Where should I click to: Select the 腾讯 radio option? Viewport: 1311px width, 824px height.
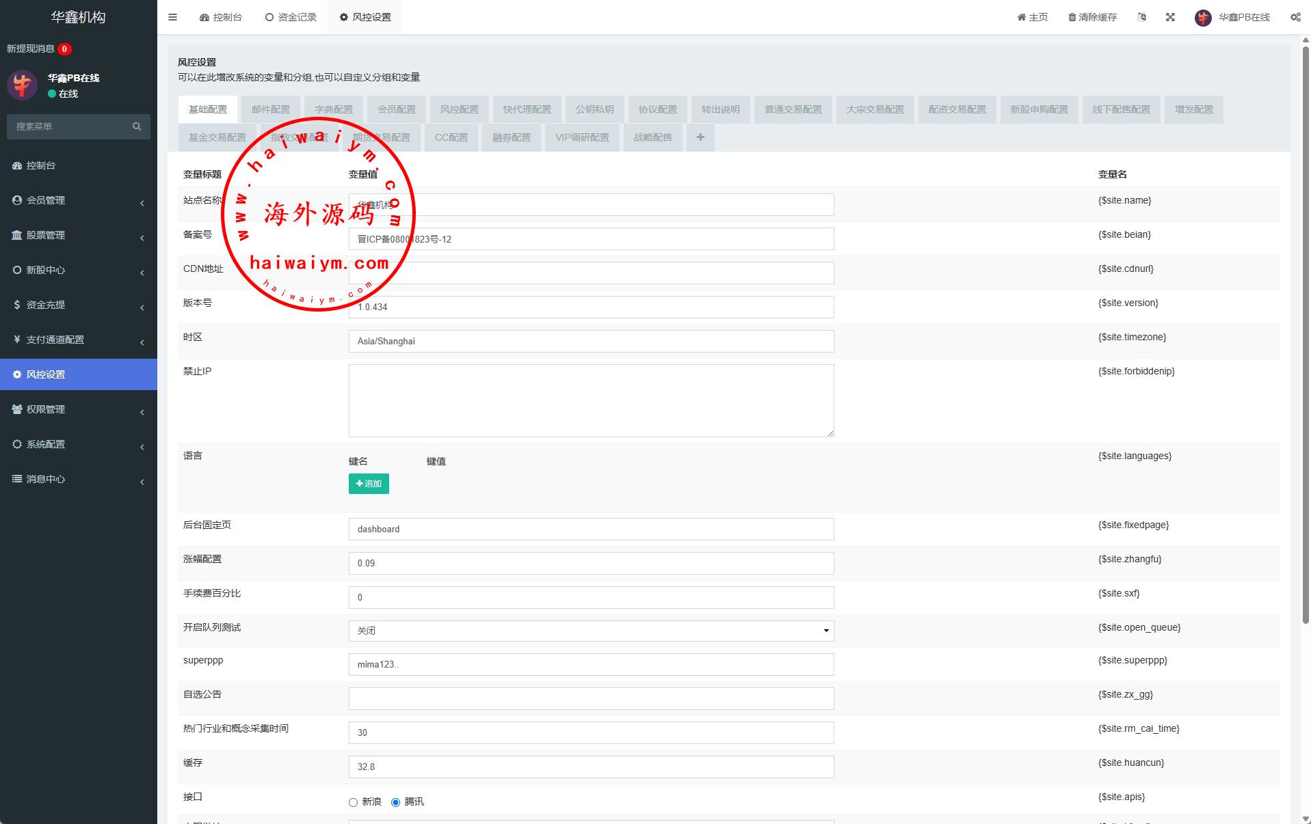[395, 802]
